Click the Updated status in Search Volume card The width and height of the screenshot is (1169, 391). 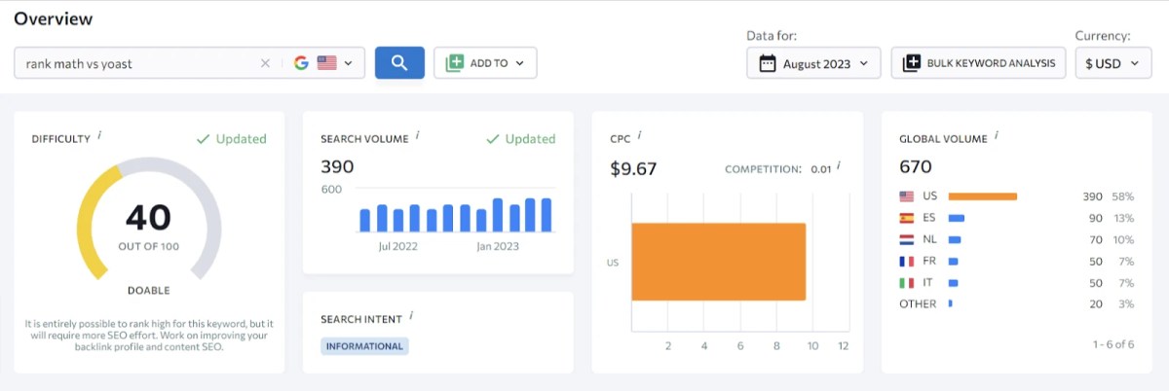520,139
